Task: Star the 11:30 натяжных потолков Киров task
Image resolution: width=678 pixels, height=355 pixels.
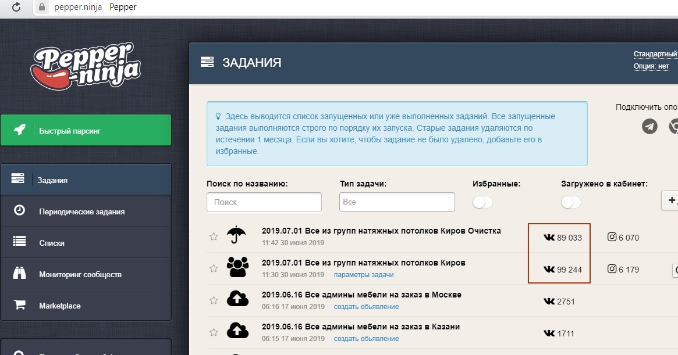Action: click(x=214, y=268)
